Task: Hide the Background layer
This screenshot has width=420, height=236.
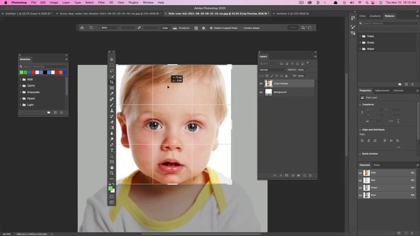Action: (261, 92)
